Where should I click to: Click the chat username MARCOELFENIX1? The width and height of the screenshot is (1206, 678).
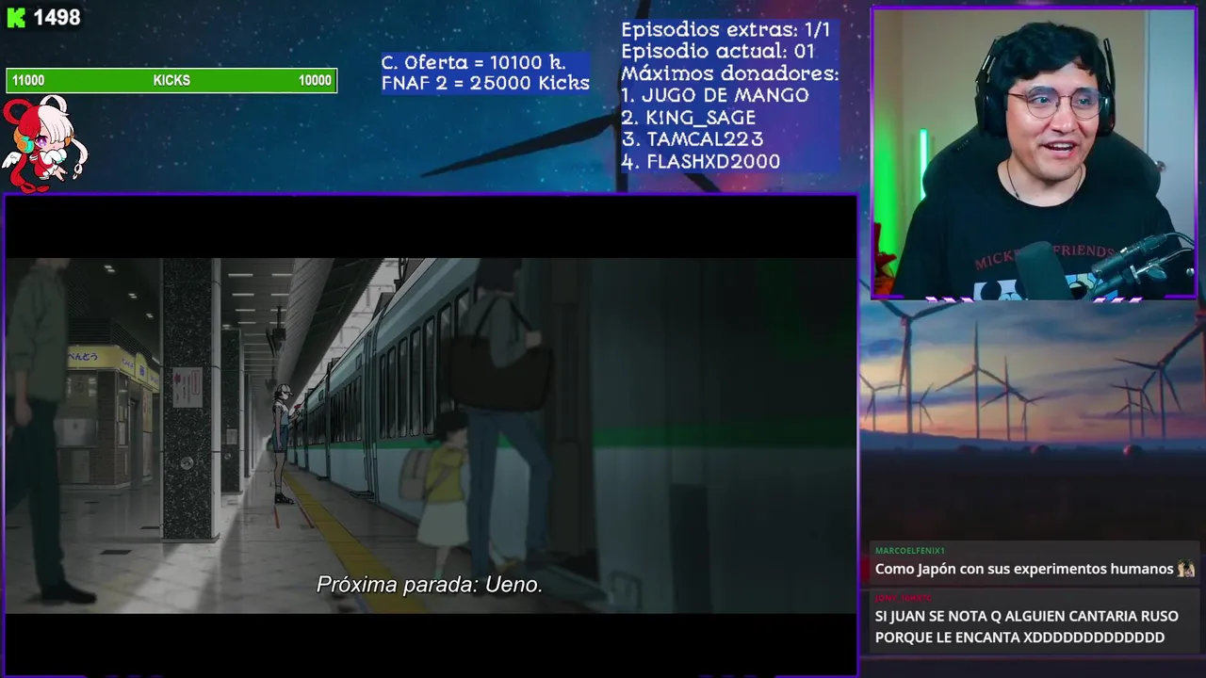pos(909,551)
